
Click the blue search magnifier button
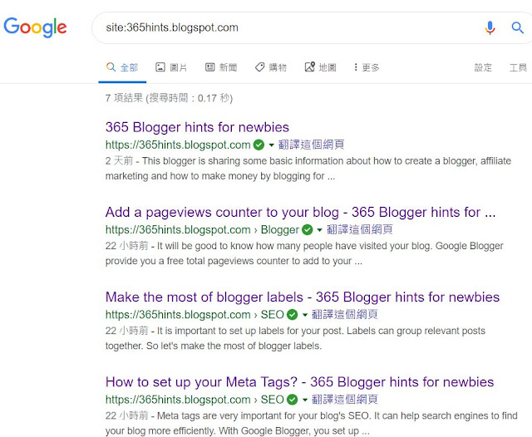coord(517,27)
